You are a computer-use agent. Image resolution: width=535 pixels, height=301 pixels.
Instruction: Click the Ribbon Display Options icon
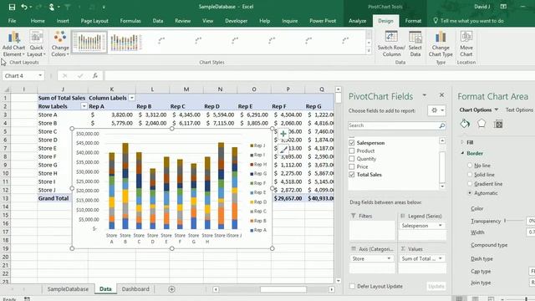503,7
